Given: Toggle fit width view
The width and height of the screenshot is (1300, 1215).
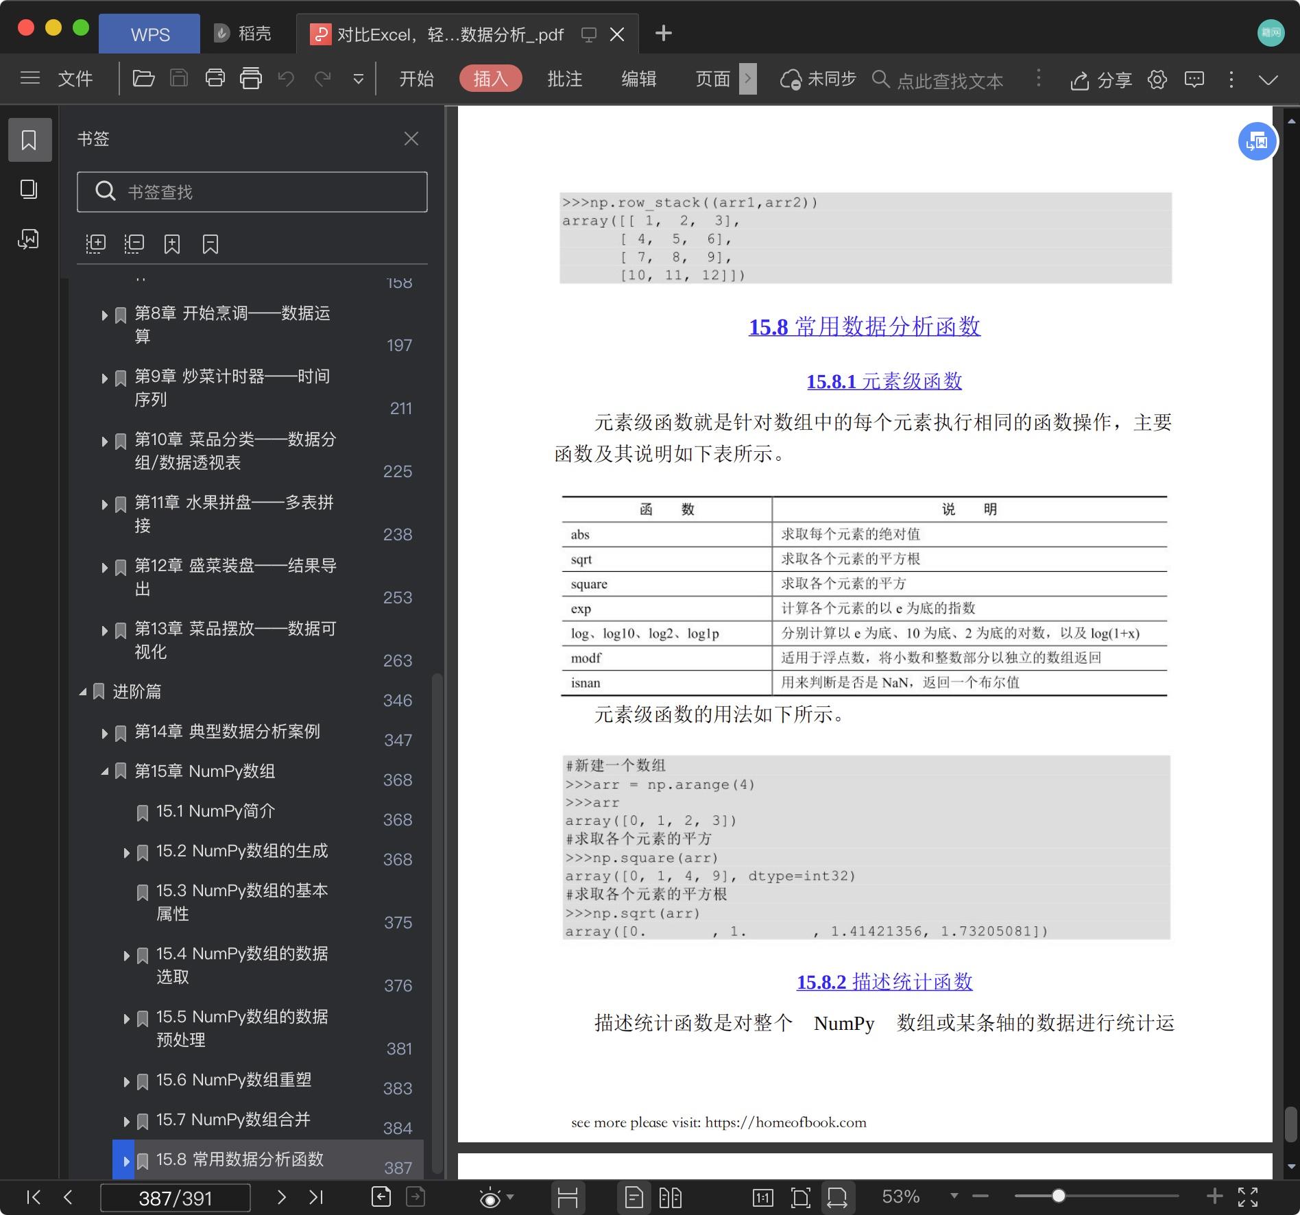Looking at the screenshot, I should click(837, 1197).
